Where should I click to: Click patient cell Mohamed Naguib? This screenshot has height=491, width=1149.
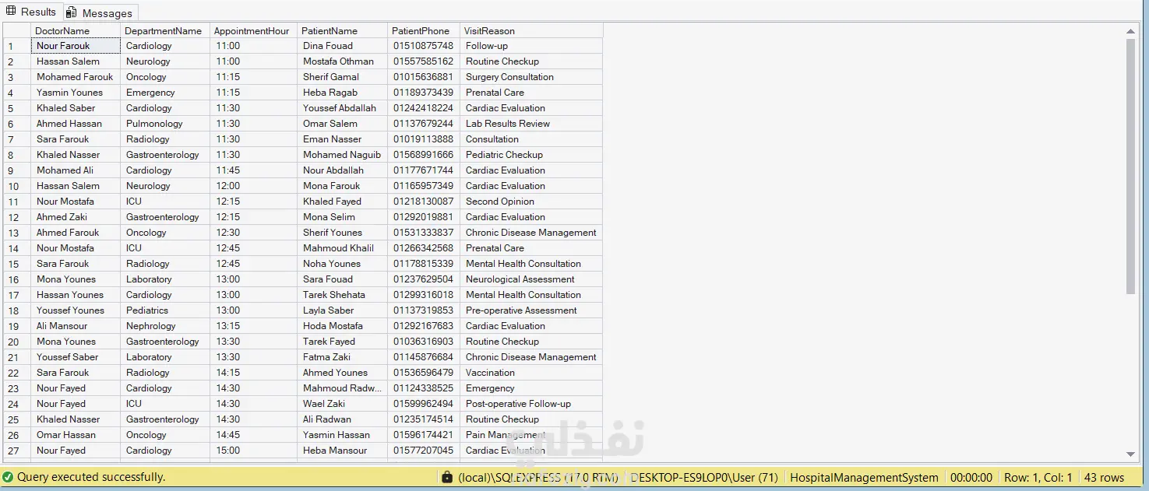pos(342,155)
